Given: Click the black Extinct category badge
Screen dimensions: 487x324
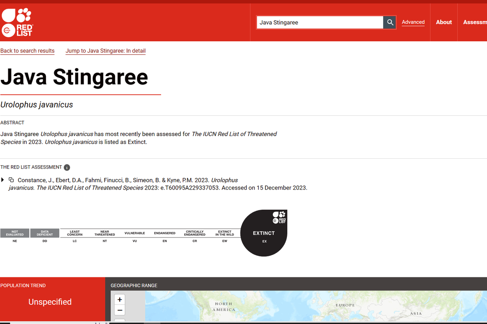Looking at the screenshot, I should coord(264,233).
